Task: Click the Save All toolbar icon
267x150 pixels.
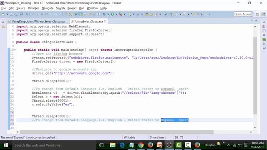Action: (16, 14)
